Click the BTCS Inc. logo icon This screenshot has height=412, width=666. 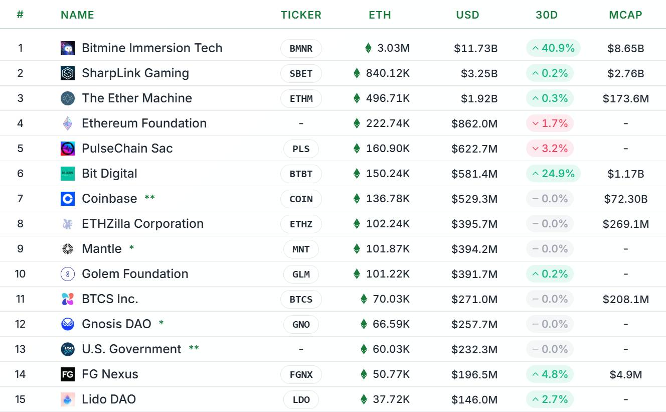click(x=68, y=299)
